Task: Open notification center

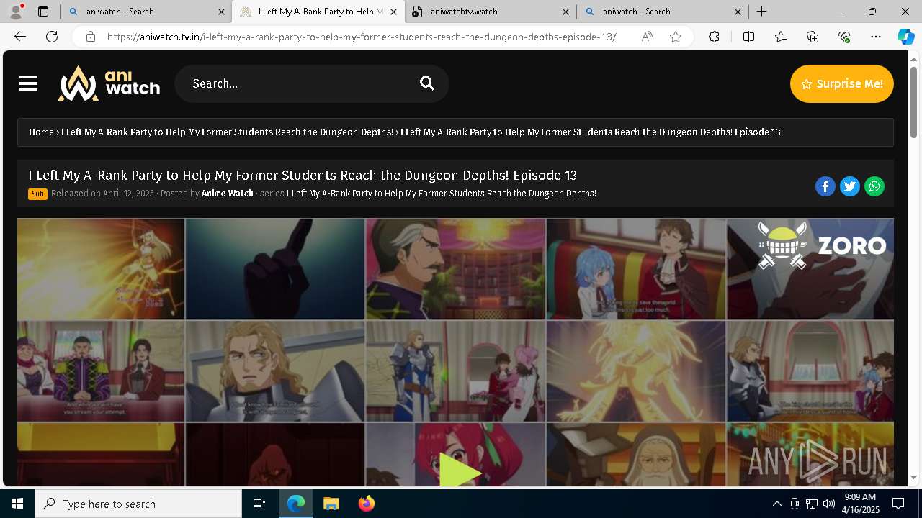Action: pyautogui.click(x=898, y=504)
